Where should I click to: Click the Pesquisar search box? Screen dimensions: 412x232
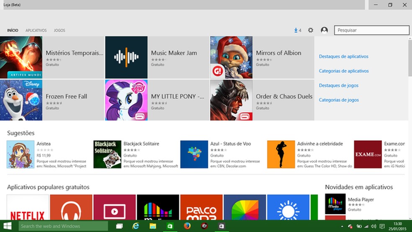pyautogui.click(x=371, y=30)
